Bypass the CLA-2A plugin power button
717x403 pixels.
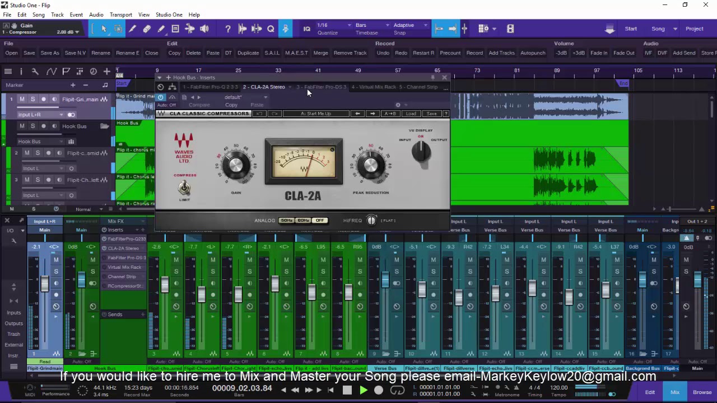[x=161, y=97]
